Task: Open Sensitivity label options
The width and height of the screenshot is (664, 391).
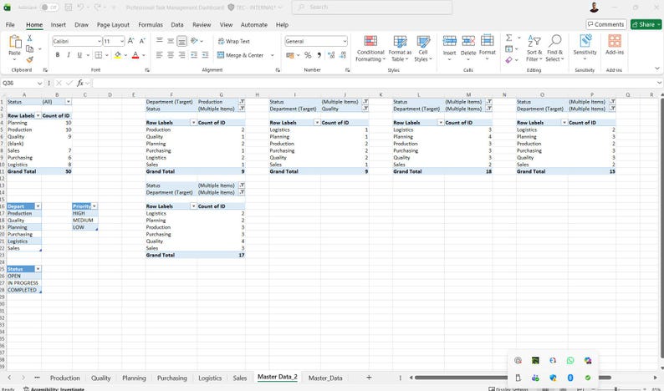Action: (x=585, y=48)
